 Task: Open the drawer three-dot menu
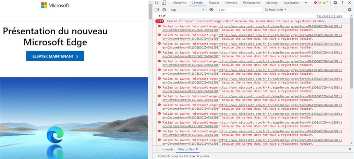tap(157, 149)
